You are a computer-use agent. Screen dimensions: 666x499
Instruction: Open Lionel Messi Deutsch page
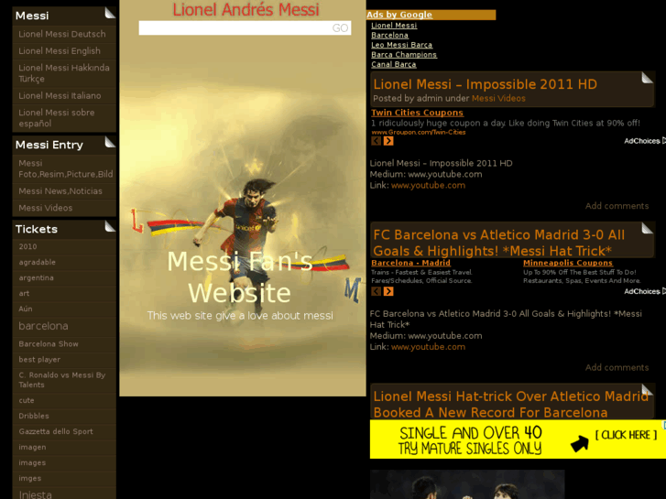click(x=64, y=34)
